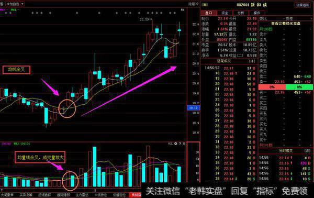
Task: Select the 主力雷达 bottom tab
Action: 82,195
